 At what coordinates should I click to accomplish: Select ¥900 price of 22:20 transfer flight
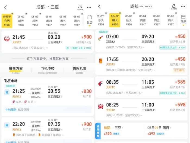[x=87, y=124]
